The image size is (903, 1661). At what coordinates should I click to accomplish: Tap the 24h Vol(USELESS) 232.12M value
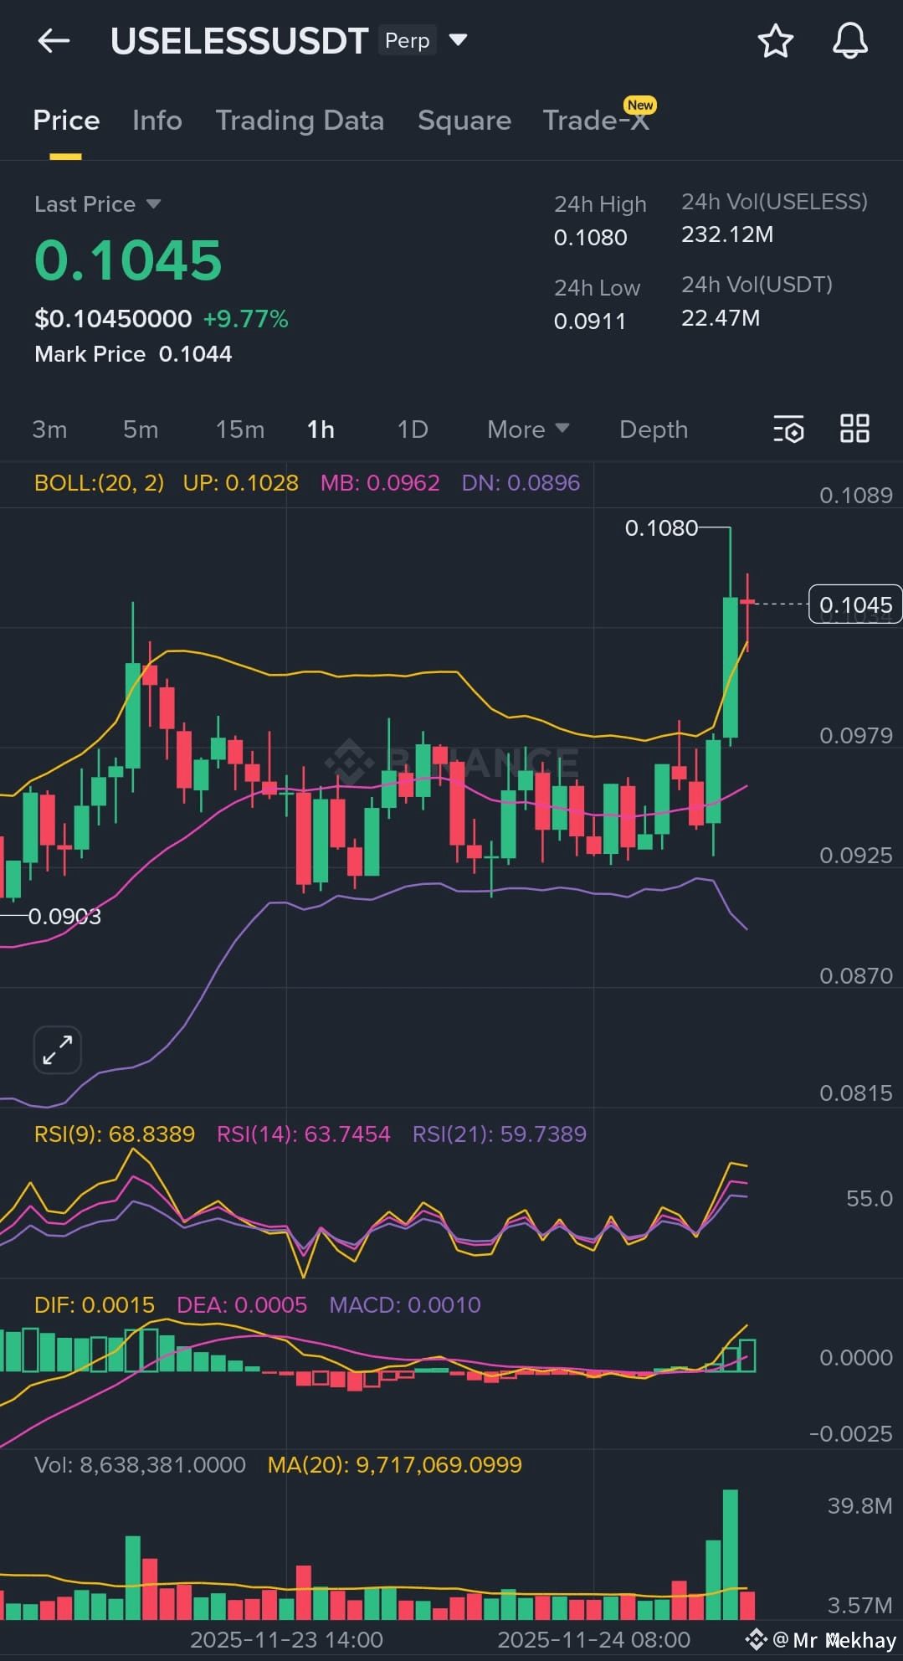(x=727, y=234)
